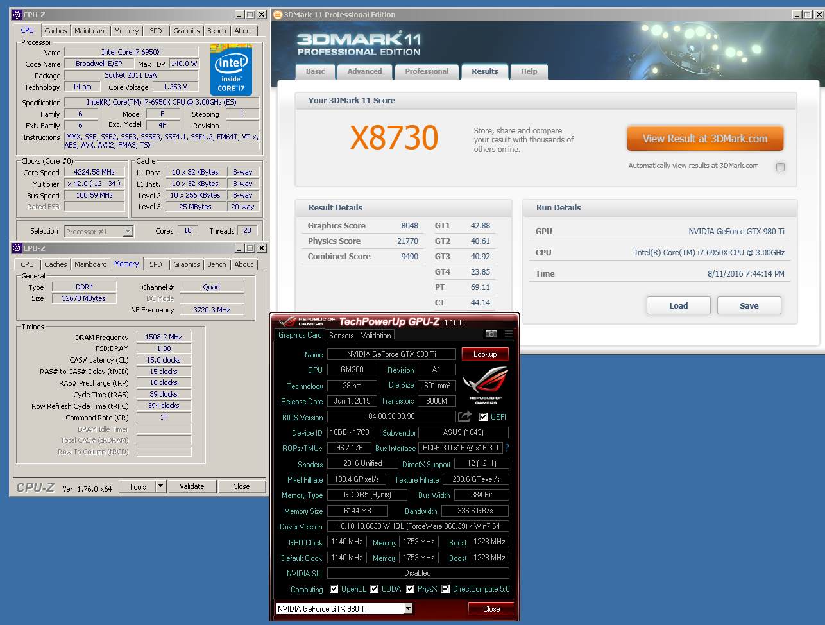Click the Bus Speed value 100.59 MHz
The height and width of the screenshot is (625, 825).
pyautogui.click(x=94, y=195)
